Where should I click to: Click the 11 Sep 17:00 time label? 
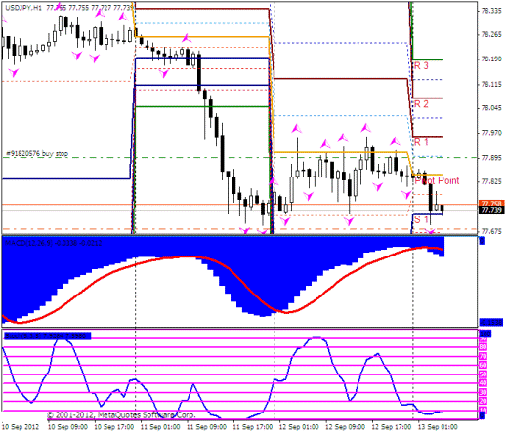click(x=253, y=427)
